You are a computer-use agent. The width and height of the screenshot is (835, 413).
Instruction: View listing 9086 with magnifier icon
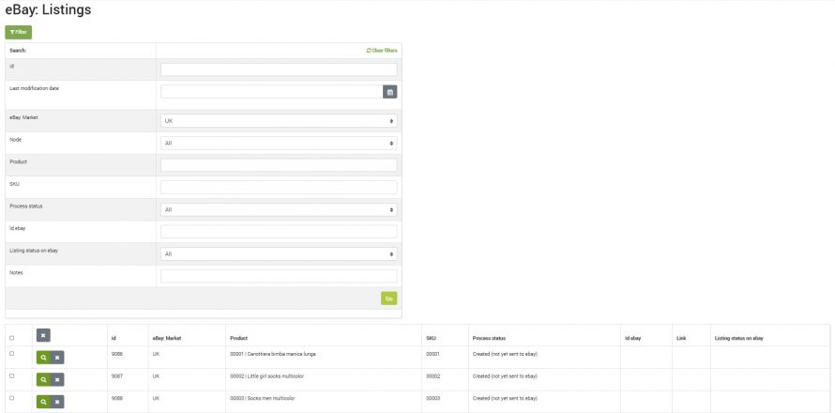(x=44, y=358)
